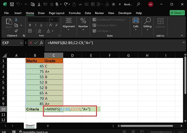
Task: Open the Search magnifier in title bar
Action: click(x=138, y=4)
